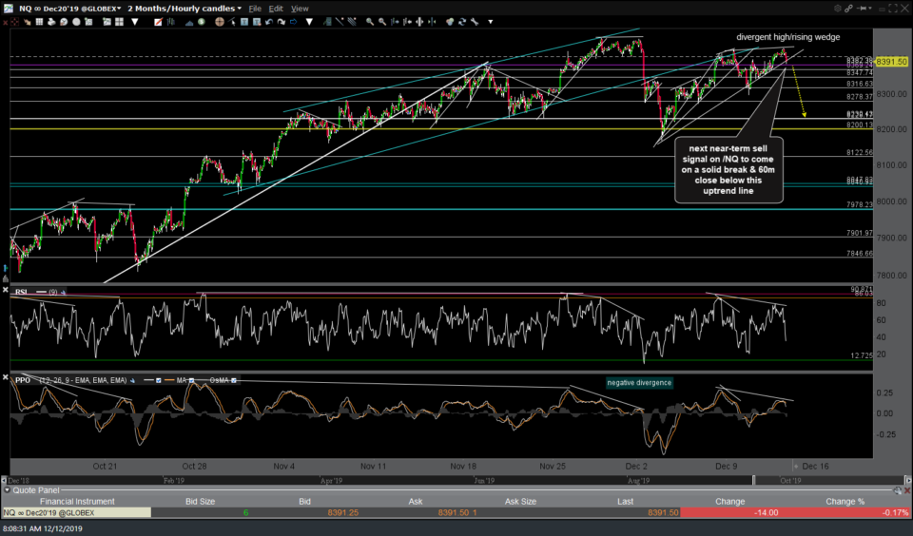
Task: Expand the first toolbar white triangle dropdown
Action: coord(134,22)
